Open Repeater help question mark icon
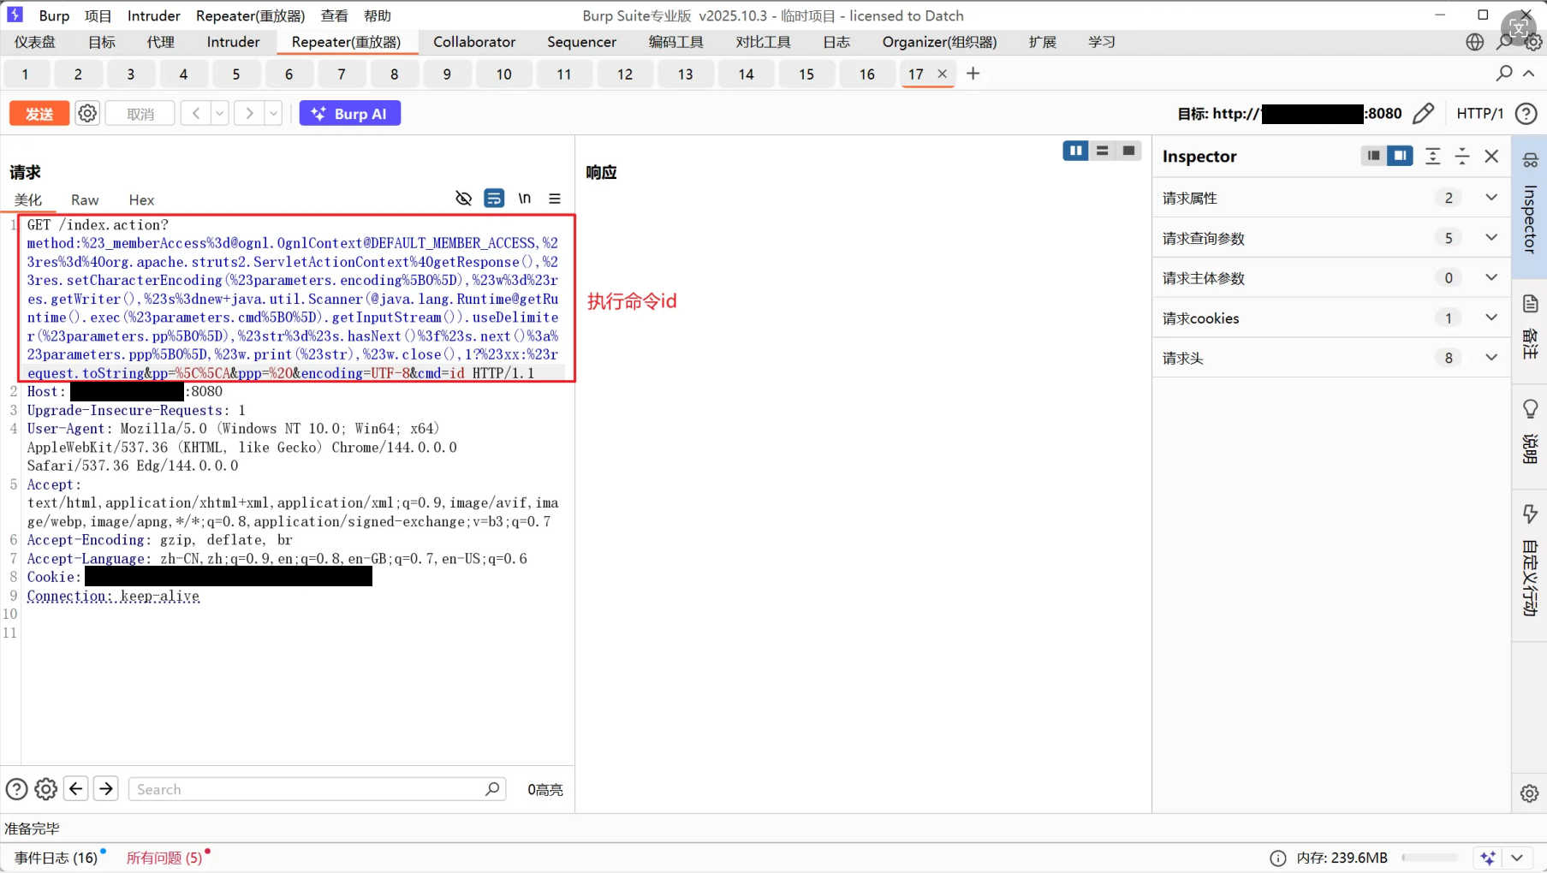 click(x=1526, y=114)
